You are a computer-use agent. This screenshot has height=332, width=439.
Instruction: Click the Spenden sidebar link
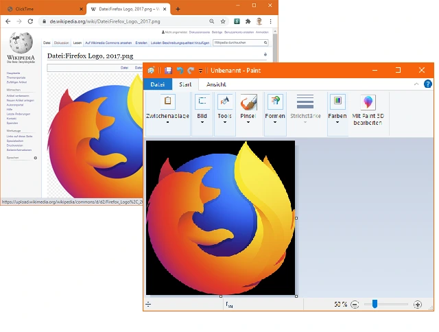point(12,123)
